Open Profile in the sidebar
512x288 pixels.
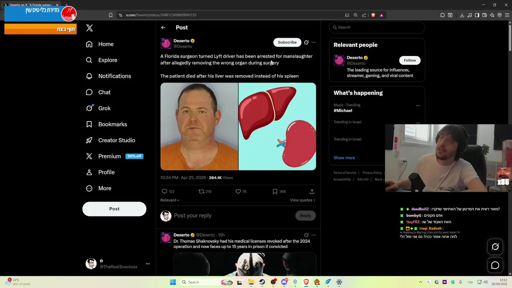(101, 172)
